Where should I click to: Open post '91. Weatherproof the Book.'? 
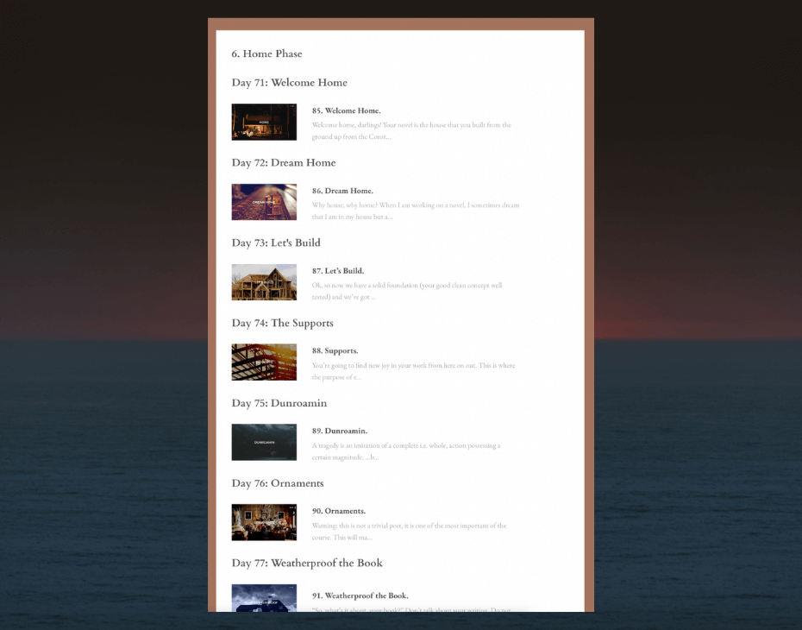click(360, 595)
